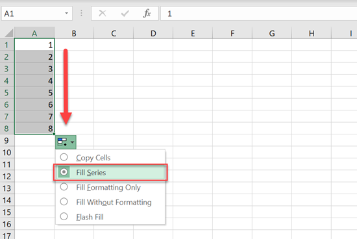357x239 pixels.
Task: Select column F header
Action: (x=232, y=33)
